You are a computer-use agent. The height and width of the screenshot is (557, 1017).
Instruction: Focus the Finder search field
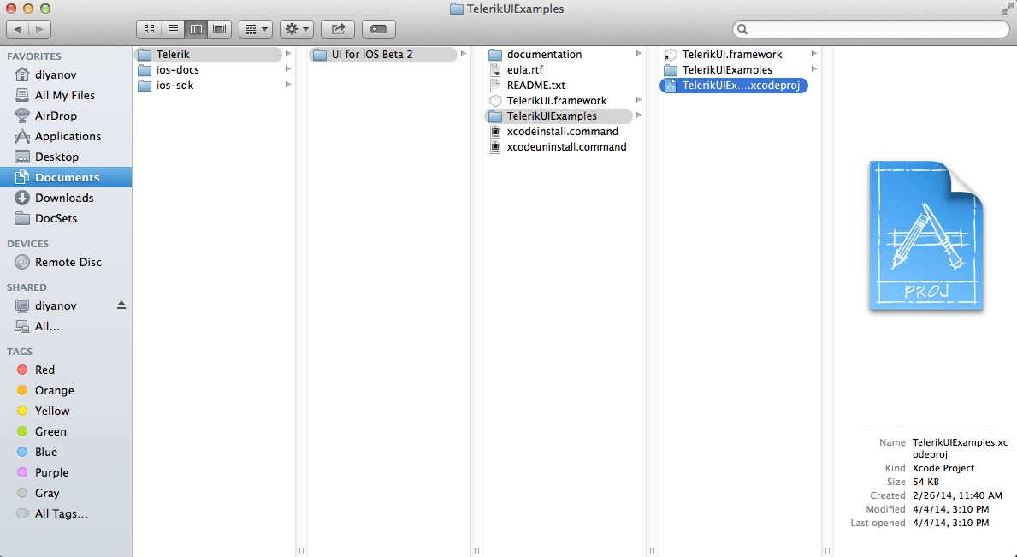coord(871,29)
